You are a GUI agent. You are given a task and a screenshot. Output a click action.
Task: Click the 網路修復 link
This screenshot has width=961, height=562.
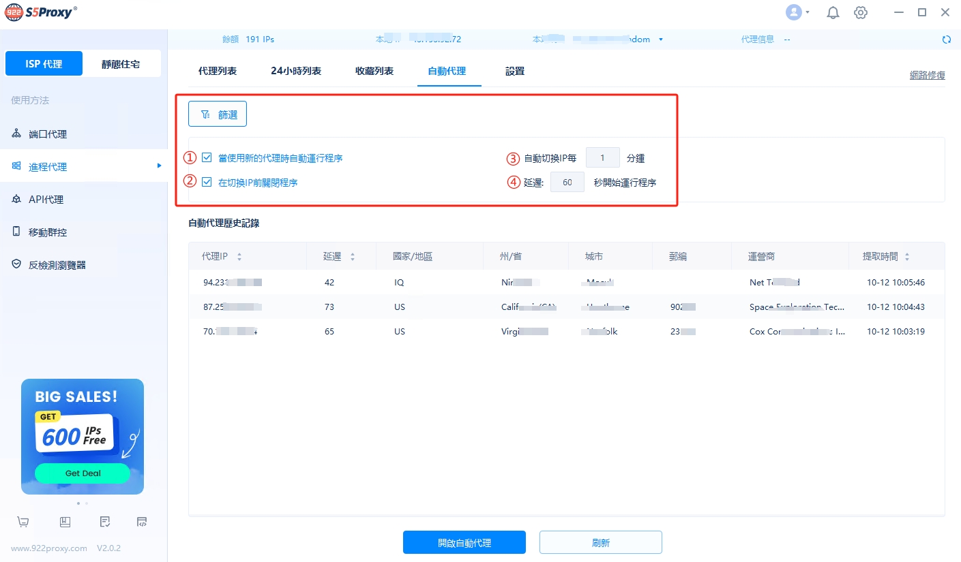coord(927,76)
